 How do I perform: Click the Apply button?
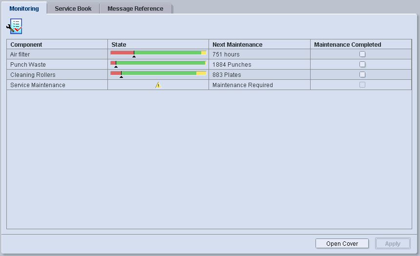click(392, 244)
